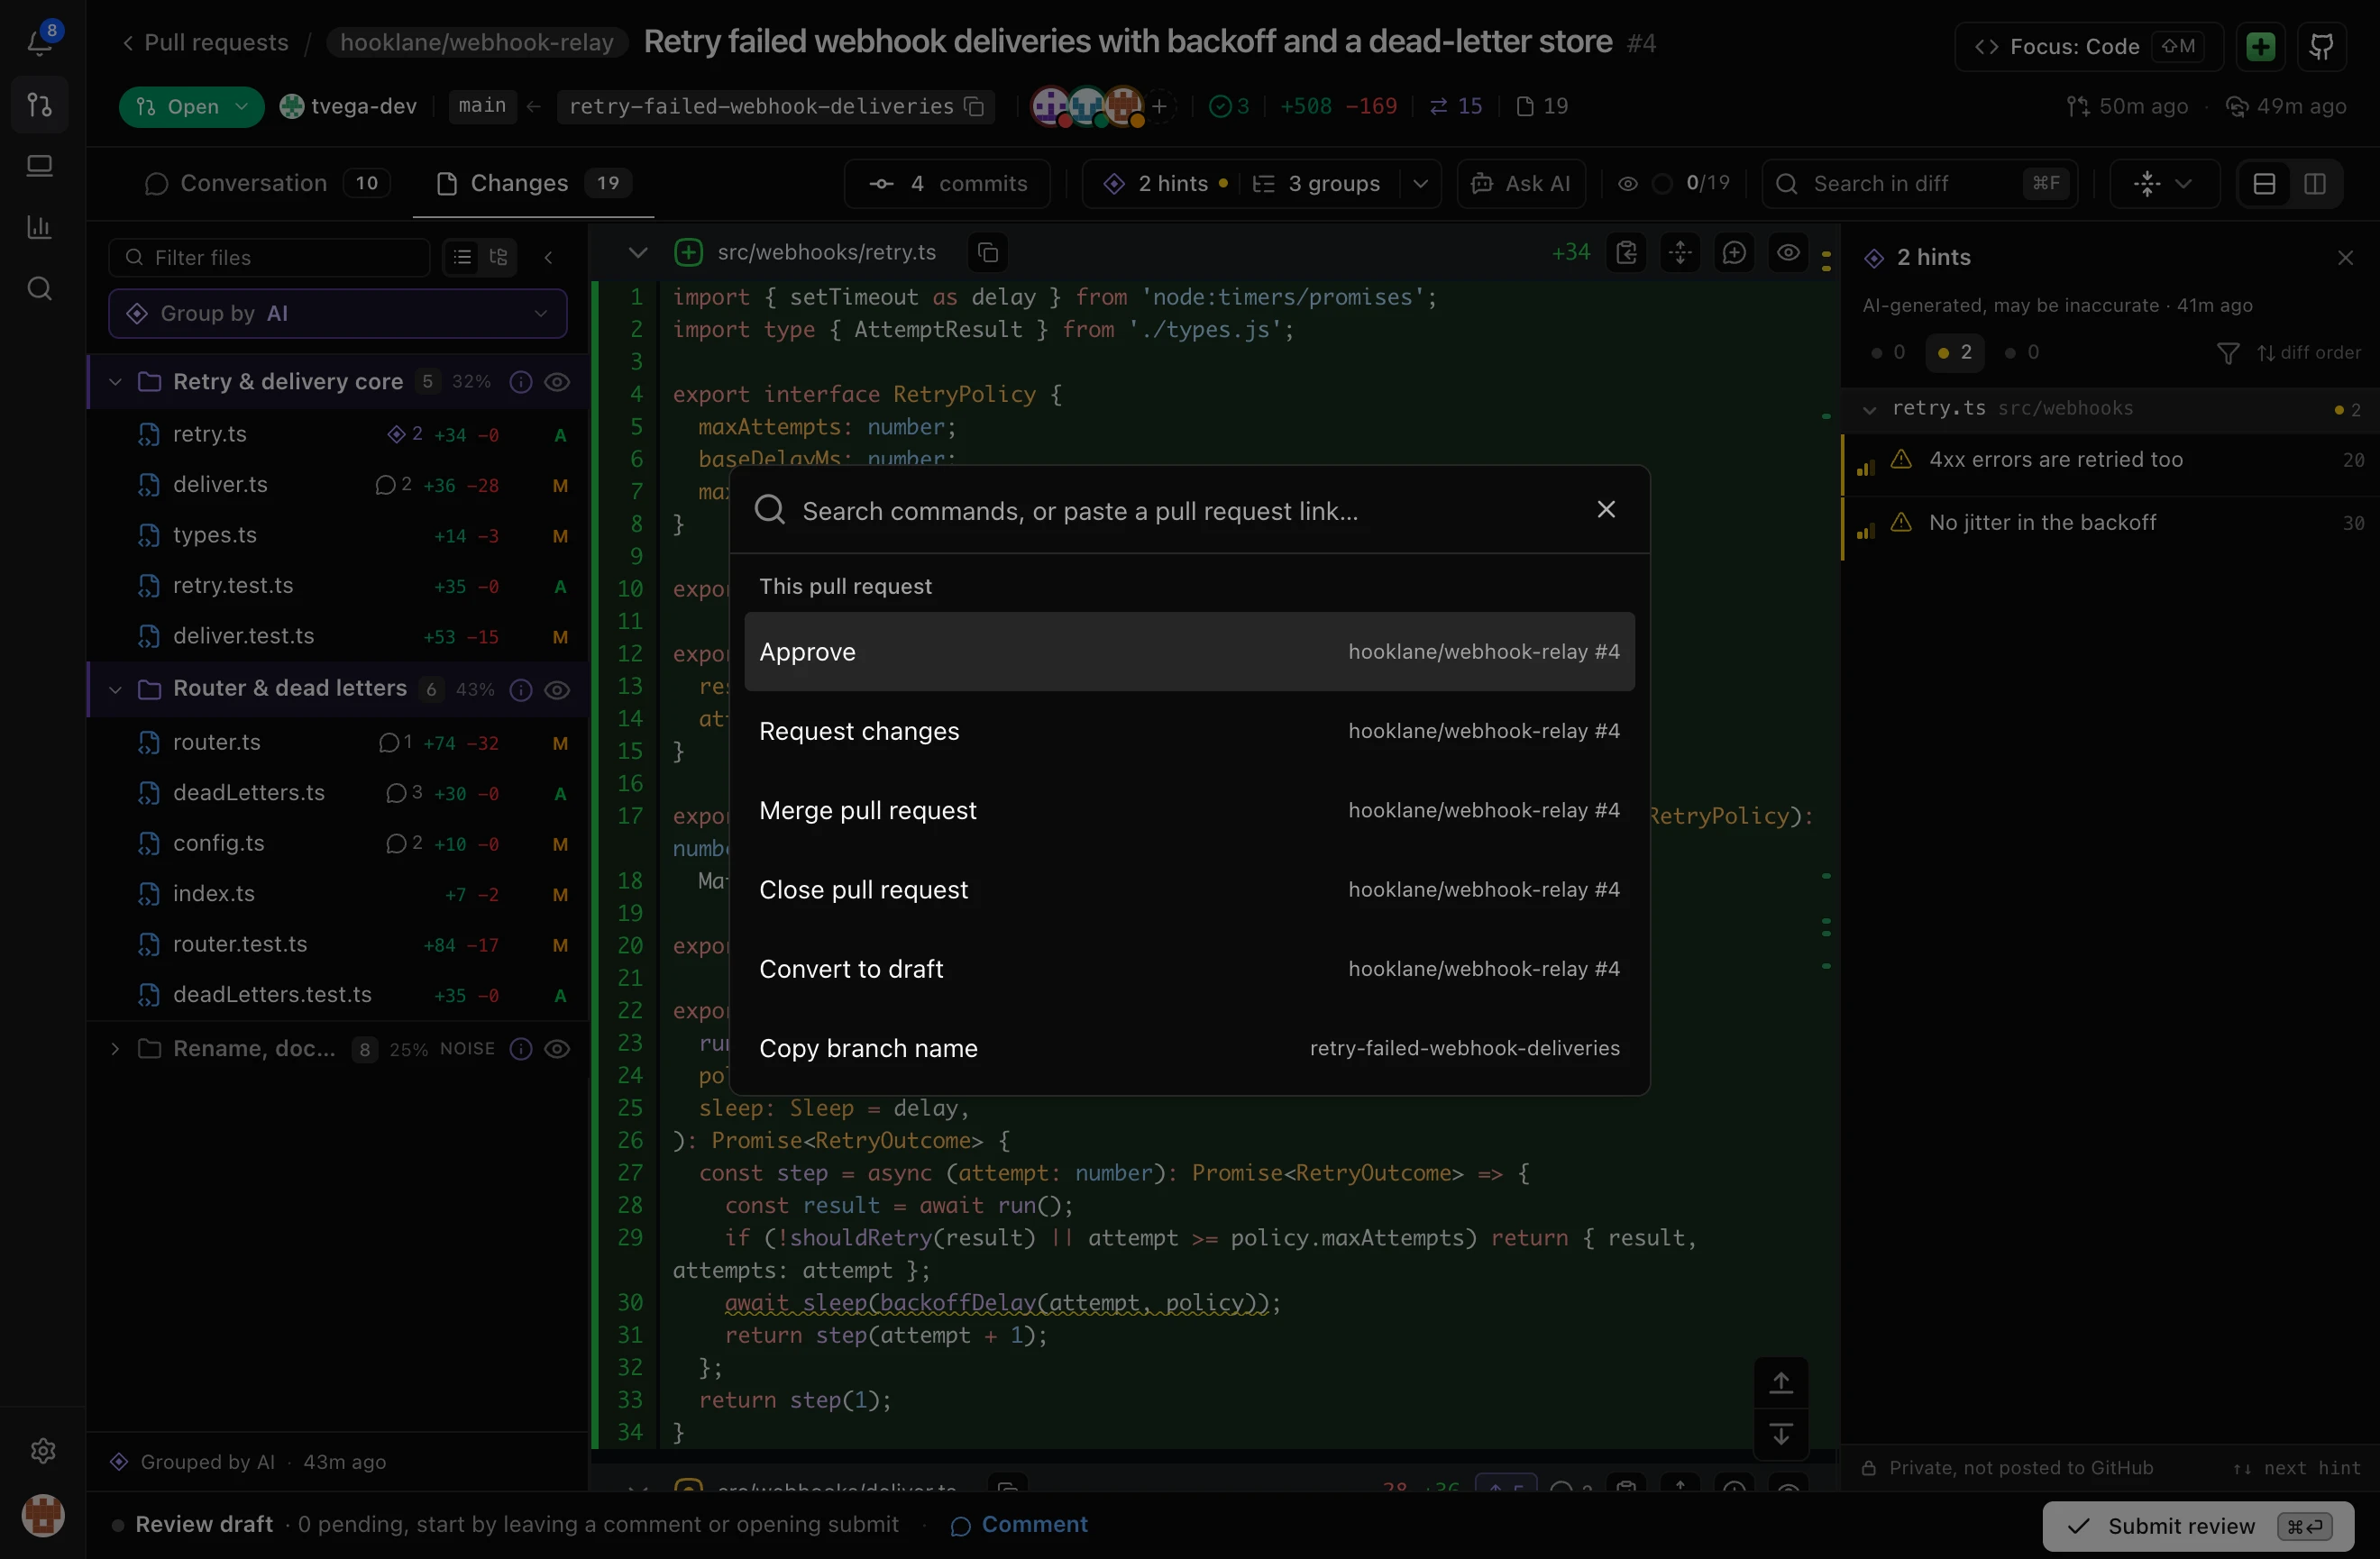
Task: Filter hints by orange severity count 2
Action: 1955,352
